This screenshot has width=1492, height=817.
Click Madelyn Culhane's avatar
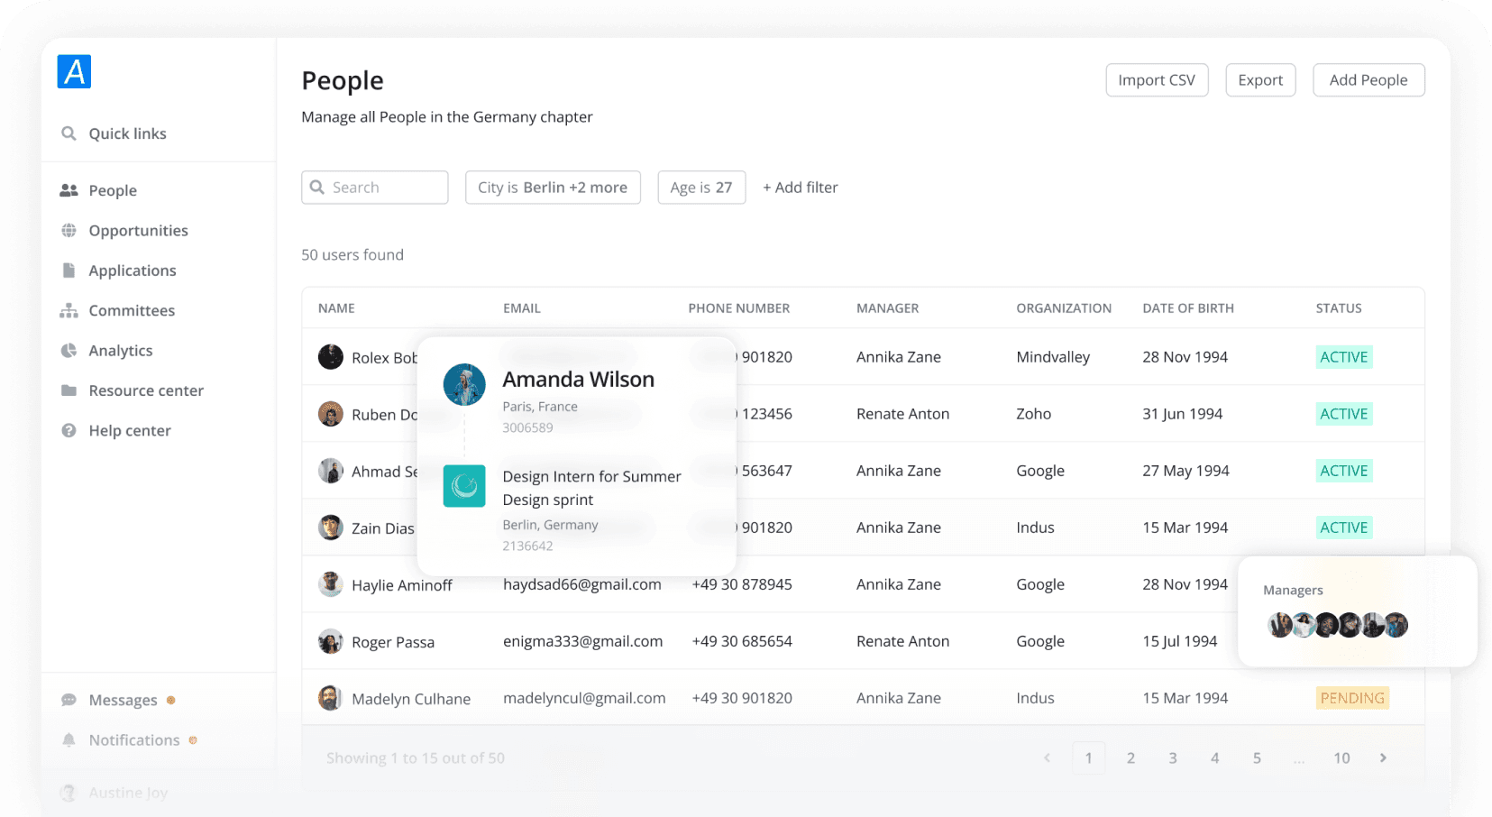click(331, 698)
